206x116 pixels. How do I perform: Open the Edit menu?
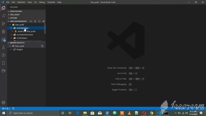[x=13, y=2]
